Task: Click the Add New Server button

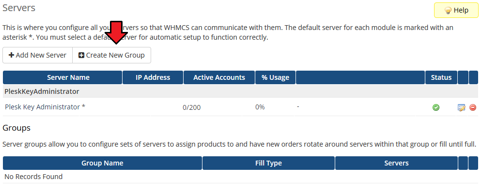Action: pos(37,55)
